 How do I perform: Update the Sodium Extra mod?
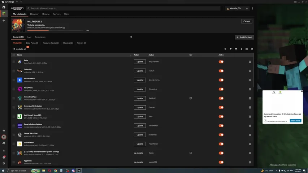(140, 144)
